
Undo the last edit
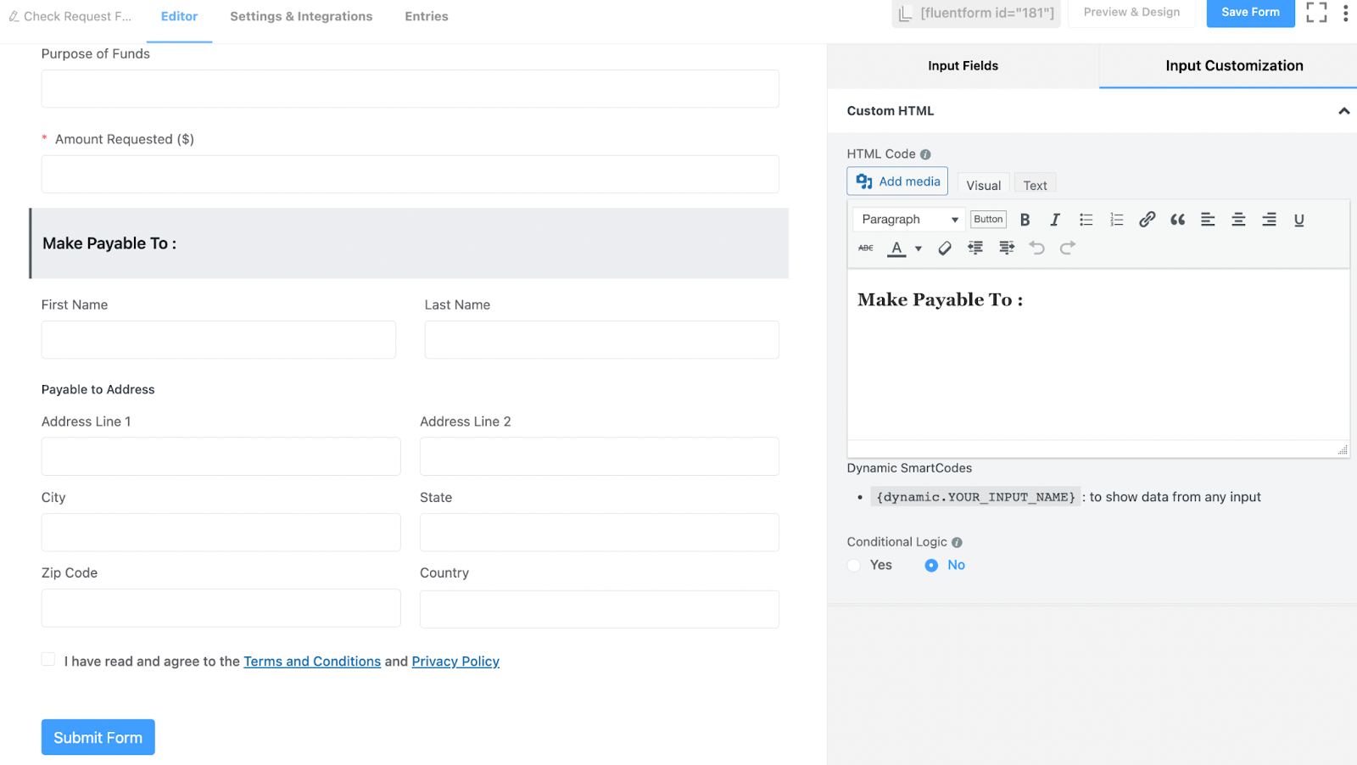pyautogui.click(x=1036, y=248)
